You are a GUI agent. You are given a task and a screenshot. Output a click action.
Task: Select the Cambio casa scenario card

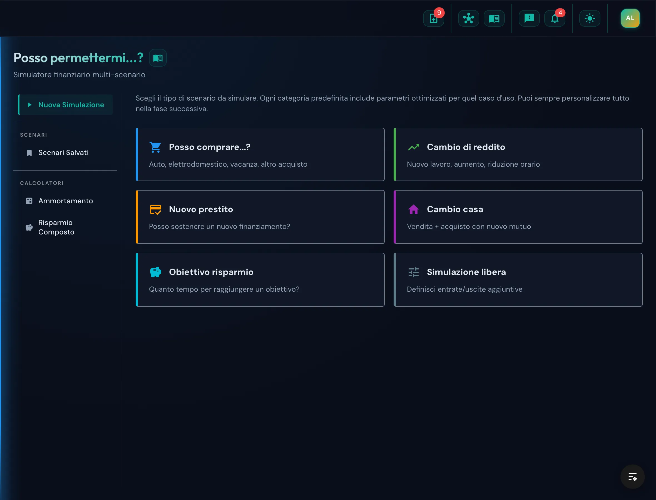(x=518, y=217)
